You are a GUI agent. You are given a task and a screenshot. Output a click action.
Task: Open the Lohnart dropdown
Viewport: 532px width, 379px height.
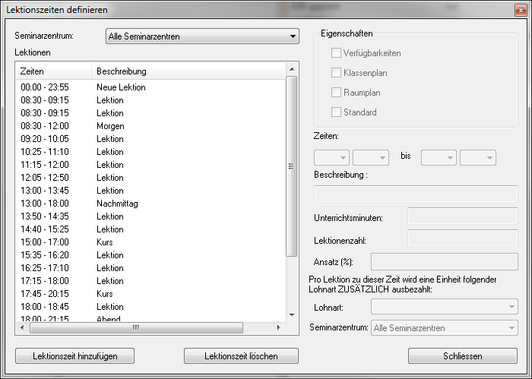444,306
